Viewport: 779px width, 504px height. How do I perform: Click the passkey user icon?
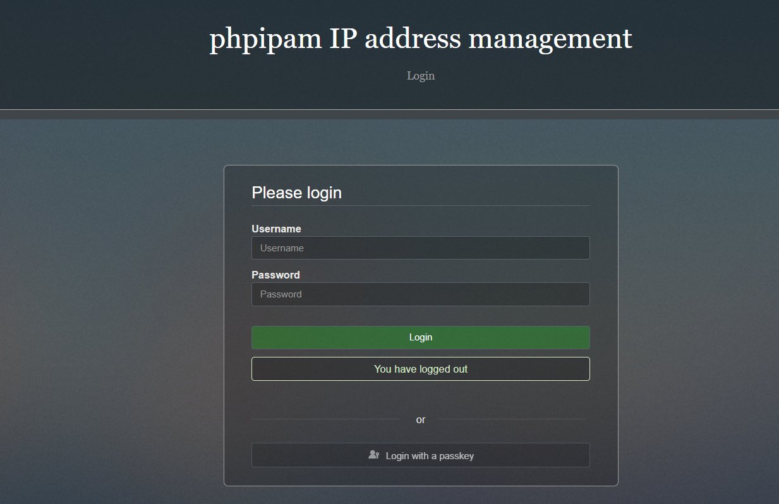click(x=373, y=455)
